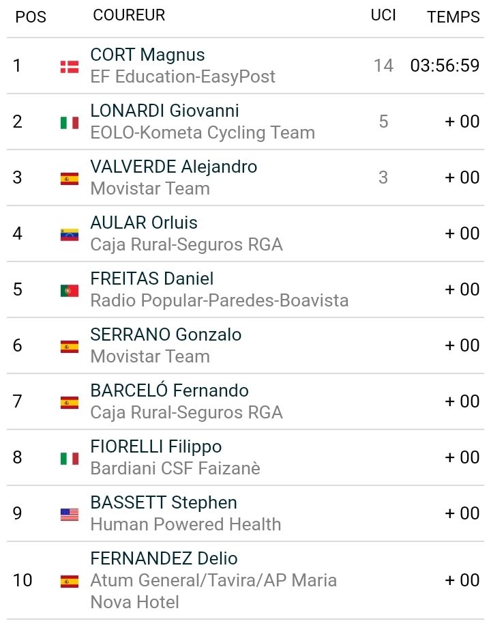This screenshot has height=628, width=491.
Task: Open the EOLO-Kometa Cycling Team link
Action: (x=203, y=132)
